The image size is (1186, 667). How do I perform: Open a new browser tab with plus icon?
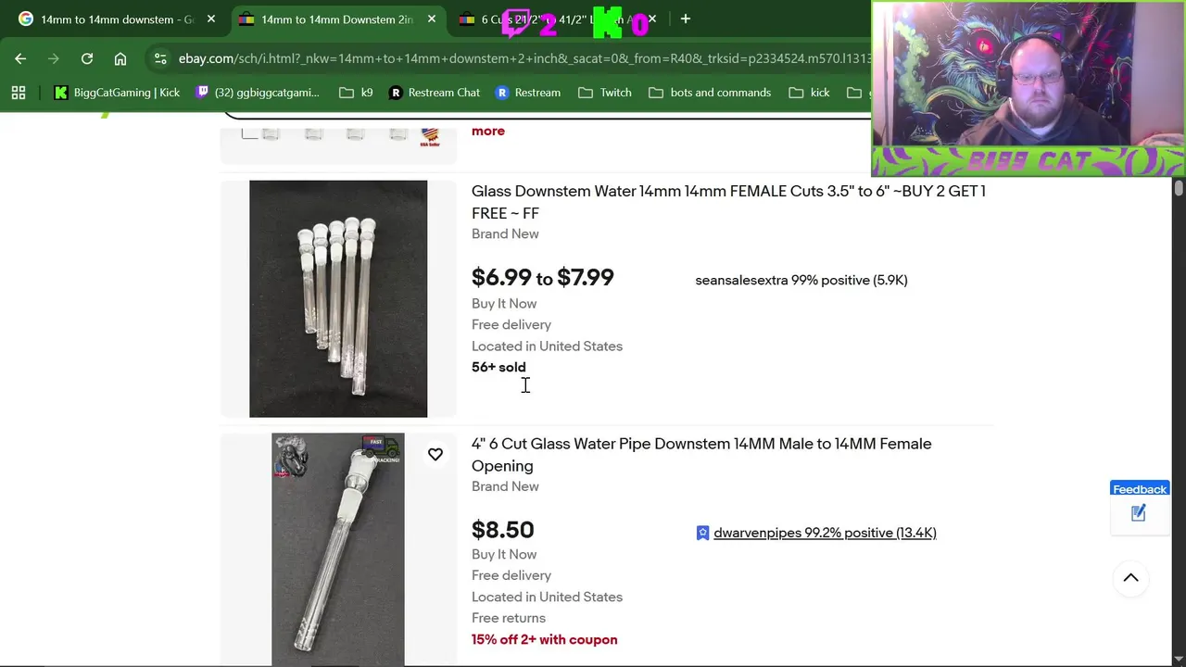[x=685, y=19]
